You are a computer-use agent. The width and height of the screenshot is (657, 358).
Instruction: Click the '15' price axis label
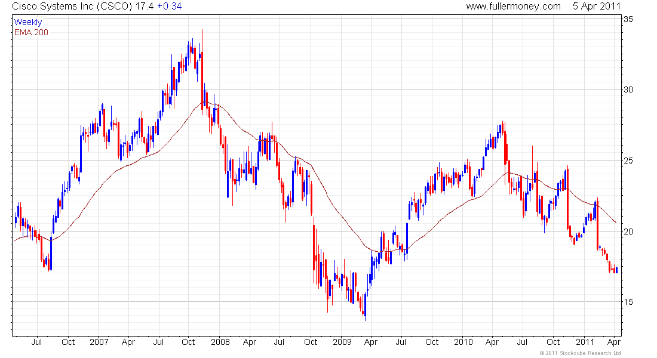coord(628,302)
